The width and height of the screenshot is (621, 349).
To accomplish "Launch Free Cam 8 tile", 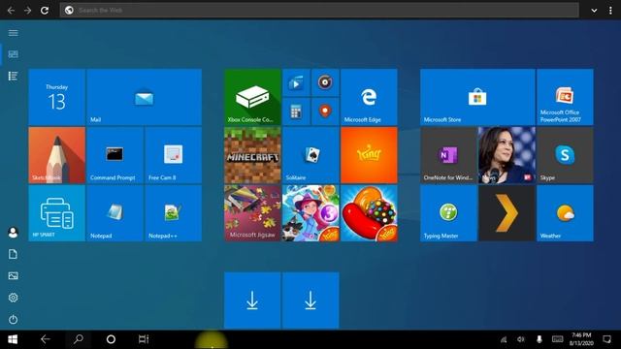I will click(174, 155).
